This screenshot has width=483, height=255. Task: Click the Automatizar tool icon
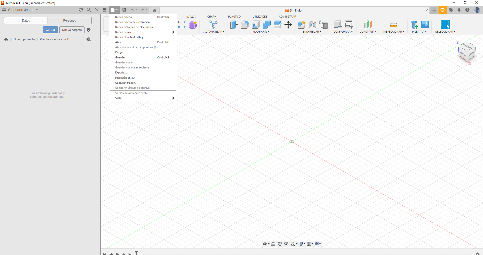tap(213, 25)
